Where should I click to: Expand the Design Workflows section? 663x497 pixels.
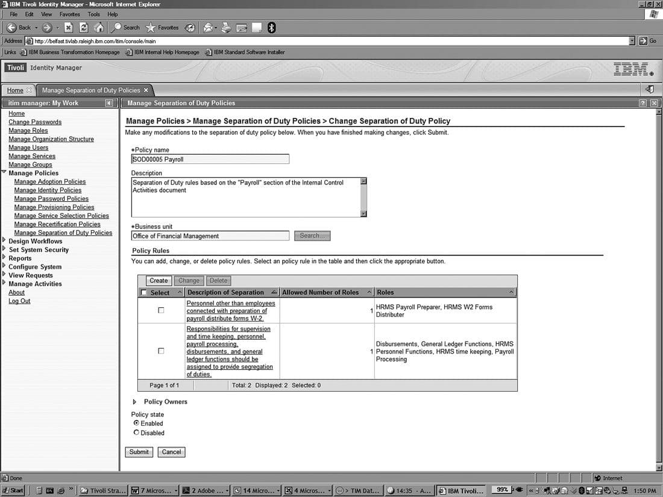point(4,240)
